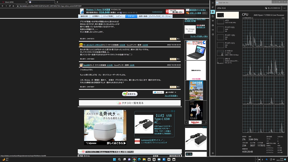Open Windows Start menu
Viewport: 288px width, 162px height.
point(114,159)
